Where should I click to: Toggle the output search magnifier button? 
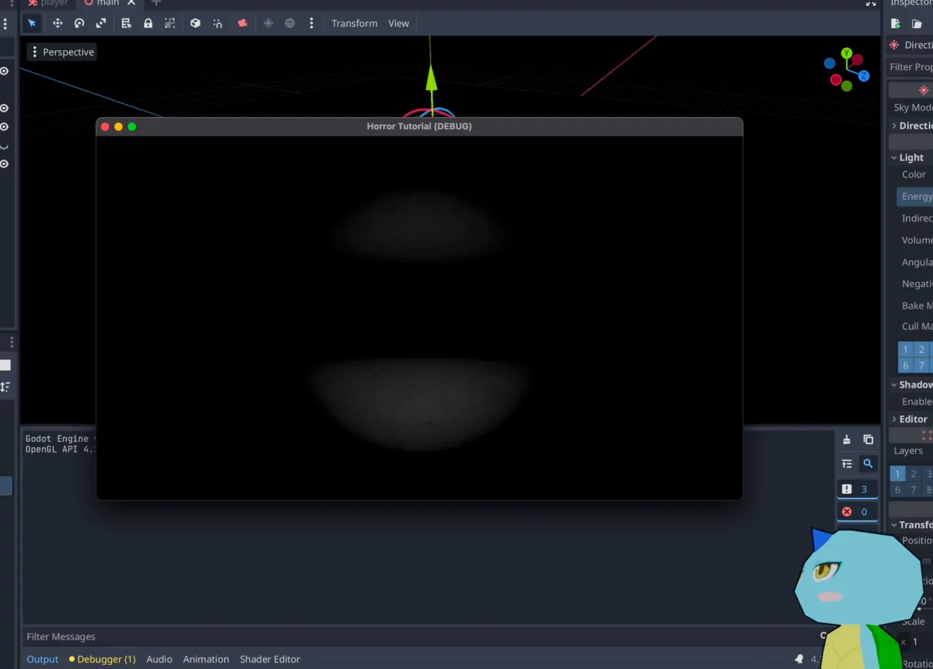tap(868, 463)
